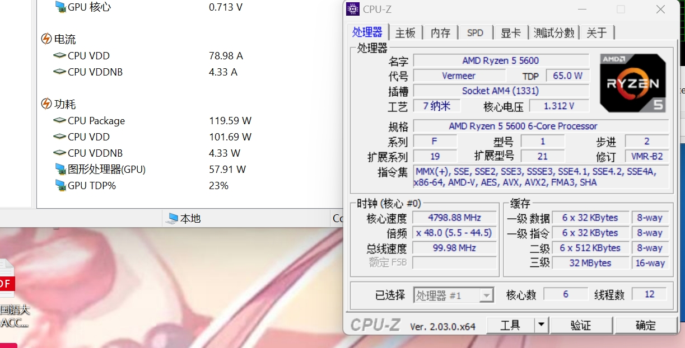
Task: Open the 内存 tab in CPU-Z
Action: point(440,33)
